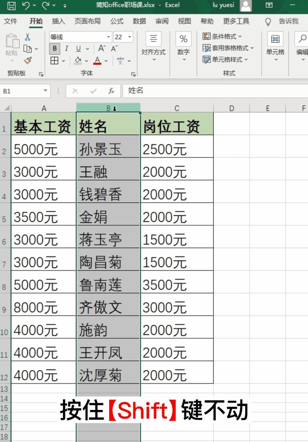The image size is (308, 442).
Task: Switch to the 审阅 tab
Action: 162,21
